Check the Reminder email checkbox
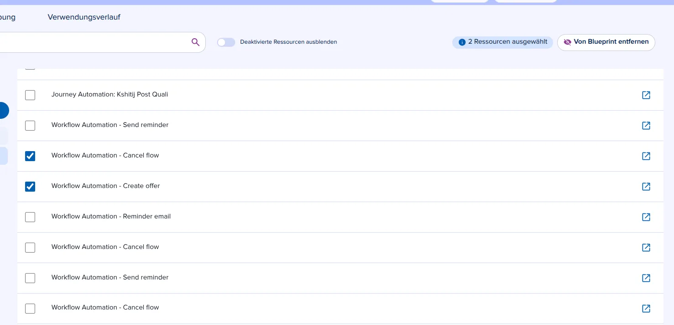674x325 pixels. click(x=30, y=217)
